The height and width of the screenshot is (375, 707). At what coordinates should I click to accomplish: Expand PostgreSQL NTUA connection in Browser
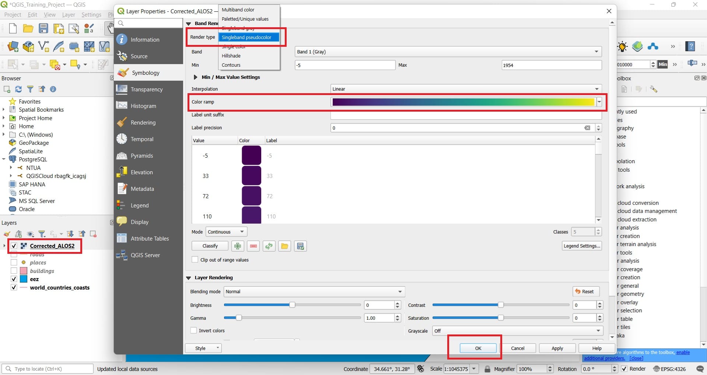(11, 168)
